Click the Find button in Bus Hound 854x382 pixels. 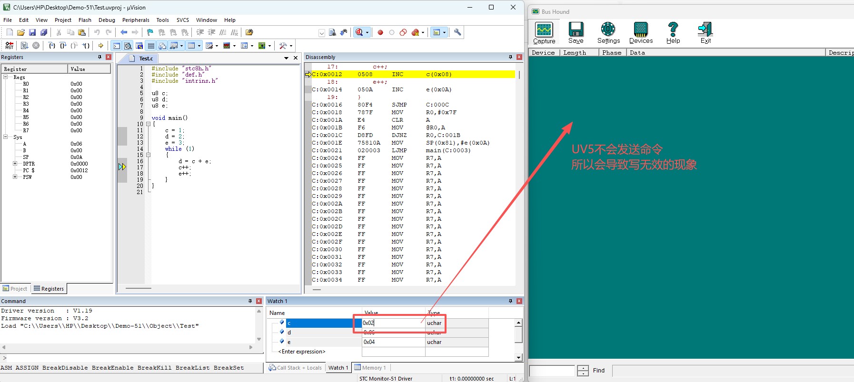click(598, 371)
